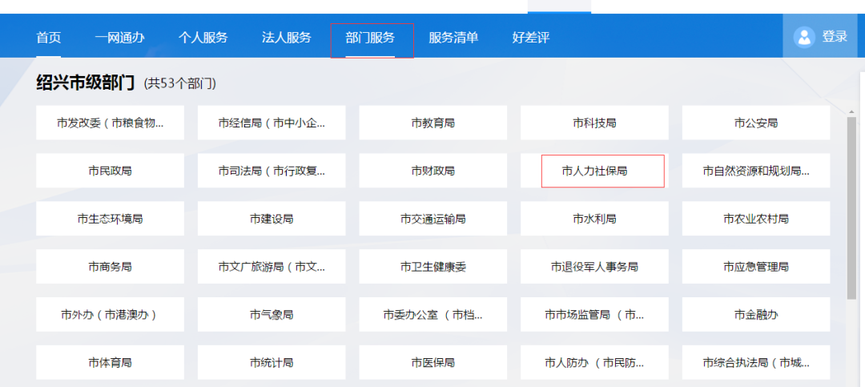Open the 市退役军人事务局 department
Screen dimensions: 865x387
(x=594, y=267)
